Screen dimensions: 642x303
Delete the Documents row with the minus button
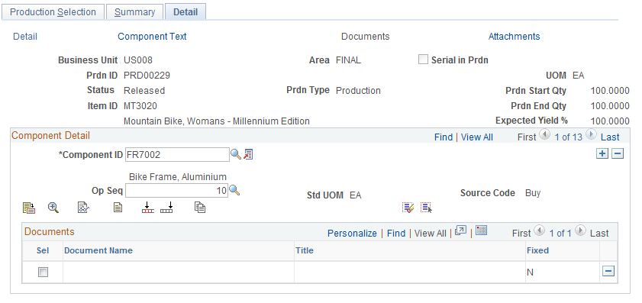(608, 271)
